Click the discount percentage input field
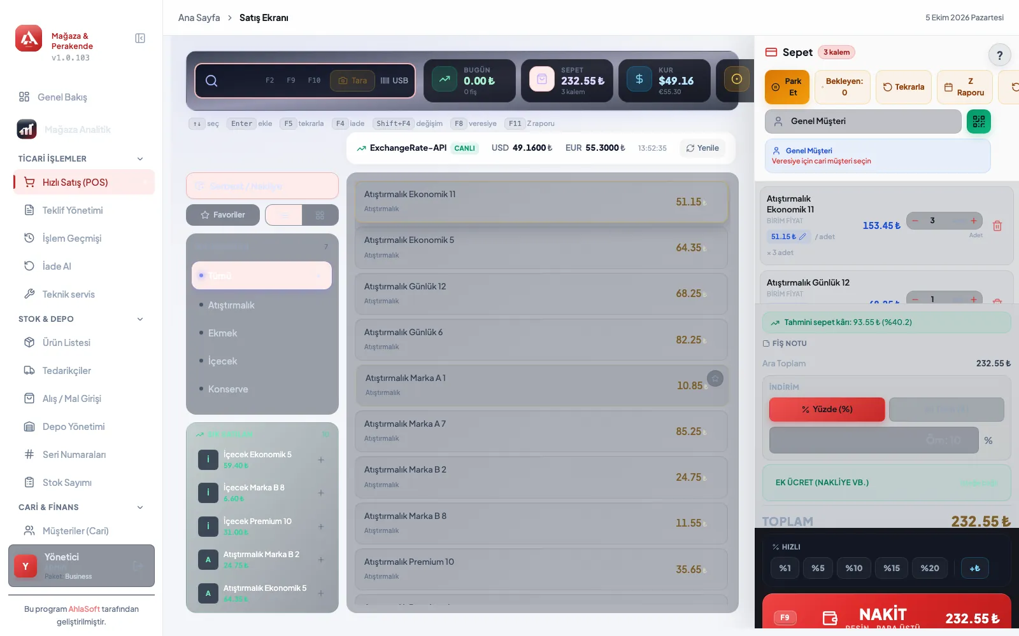Image resolution: width=1019 pixels, height=636 pixels. click(874, 440)
